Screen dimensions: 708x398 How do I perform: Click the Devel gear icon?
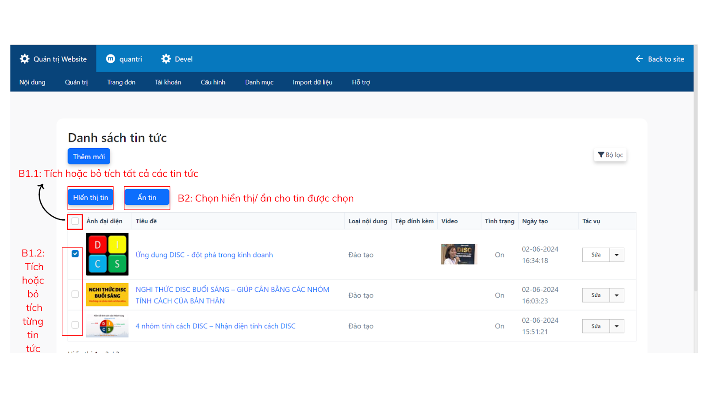pyautogui.click(x=166, y=59)
